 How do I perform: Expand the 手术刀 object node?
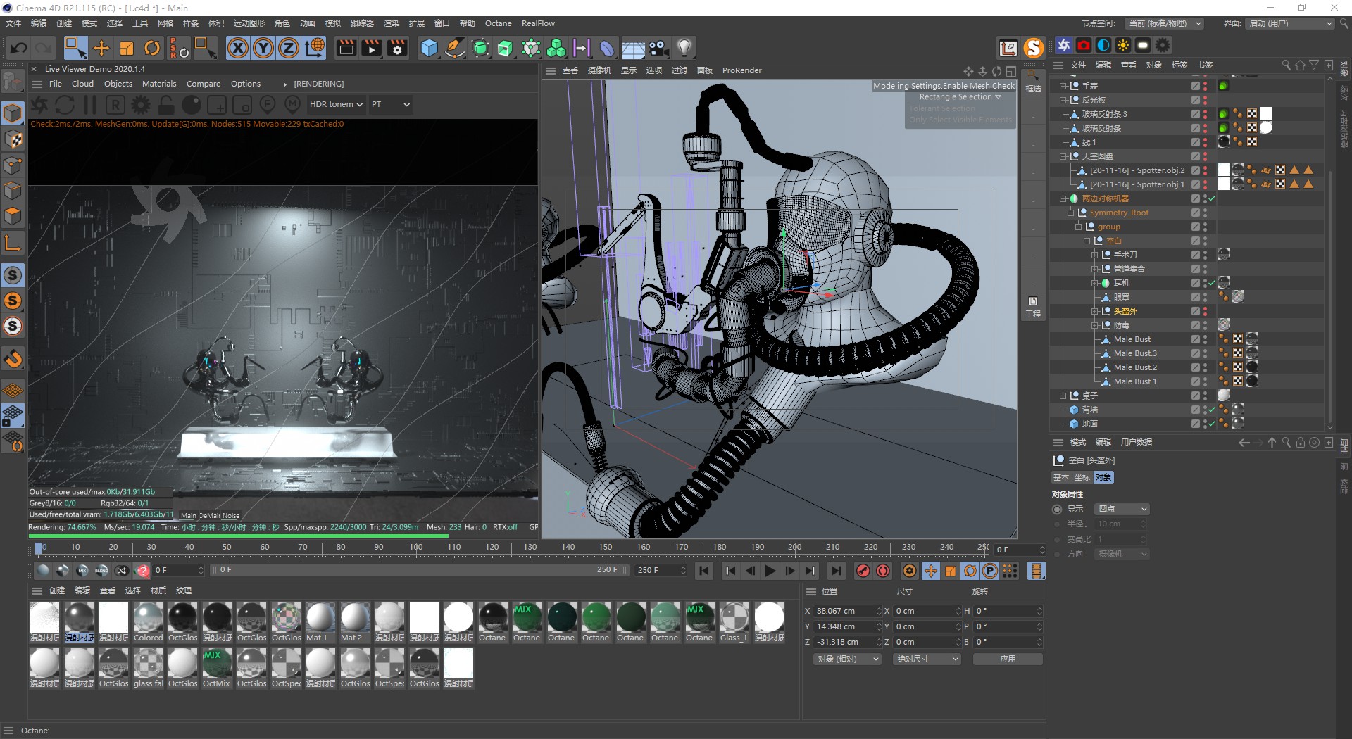point(1095,255)
